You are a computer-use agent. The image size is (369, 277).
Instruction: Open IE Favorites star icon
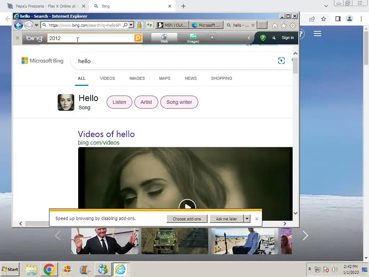click(284, 26)
